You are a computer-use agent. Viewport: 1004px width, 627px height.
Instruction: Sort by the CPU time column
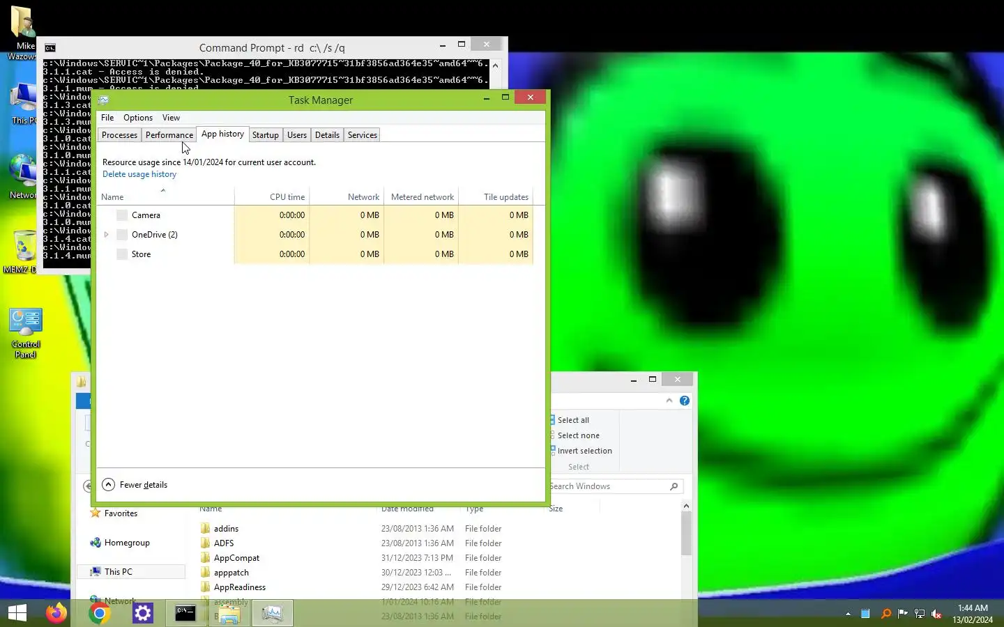click(271, 197)
